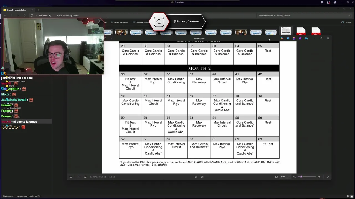Click day 42 Rest cell
355x199 pixels.
pos(268,82)
